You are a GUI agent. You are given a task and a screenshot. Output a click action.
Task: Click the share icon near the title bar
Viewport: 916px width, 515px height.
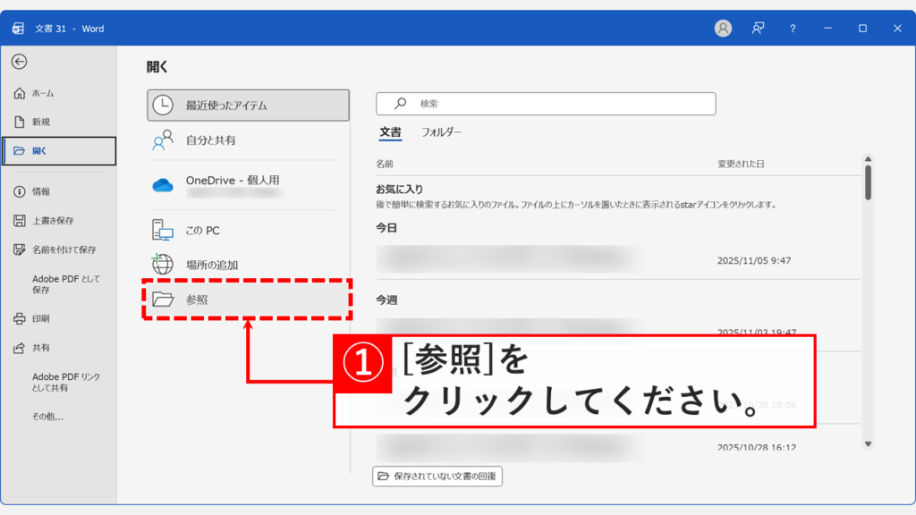[x=757, y=28]
